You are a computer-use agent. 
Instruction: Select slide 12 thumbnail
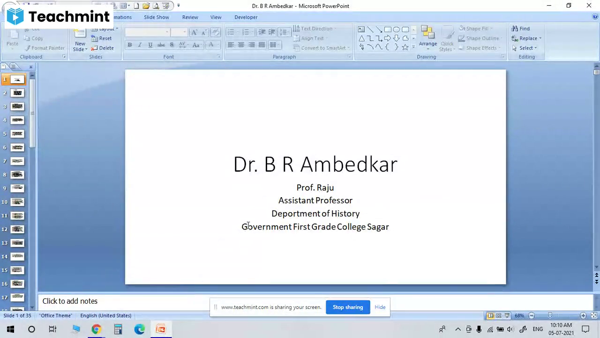17,229
